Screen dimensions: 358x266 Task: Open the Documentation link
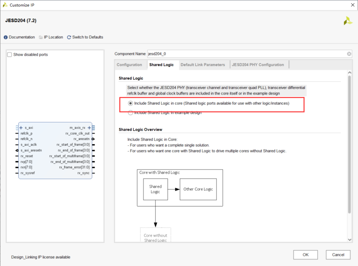point(20,37)
